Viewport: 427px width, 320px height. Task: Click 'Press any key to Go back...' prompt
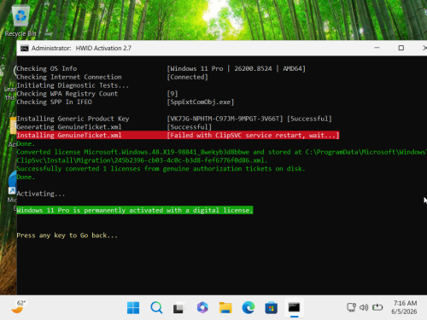(67, 236)
